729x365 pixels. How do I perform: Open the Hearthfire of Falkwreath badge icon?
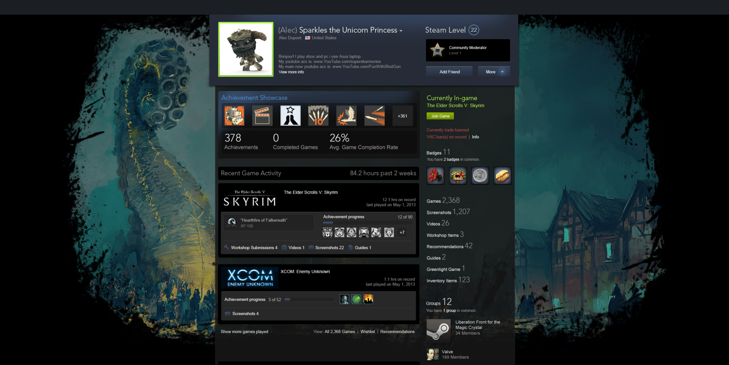pos(232,223)
